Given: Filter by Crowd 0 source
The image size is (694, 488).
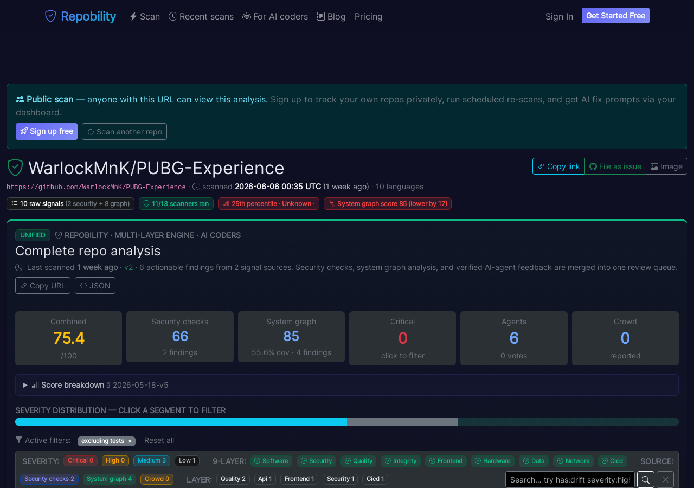Looking at the screenshot, I should 157,479.
